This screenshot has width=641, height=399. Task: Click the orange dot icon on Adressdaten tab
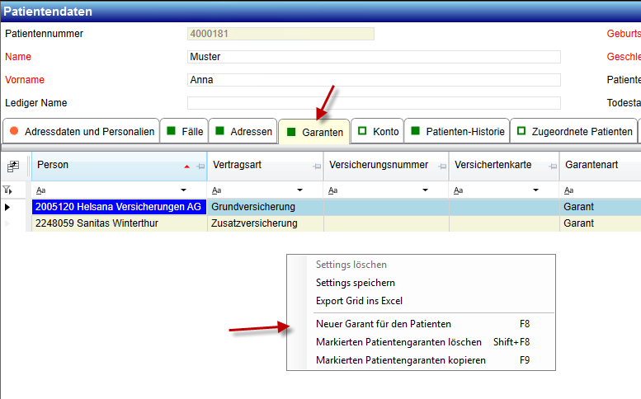[14, 131]
